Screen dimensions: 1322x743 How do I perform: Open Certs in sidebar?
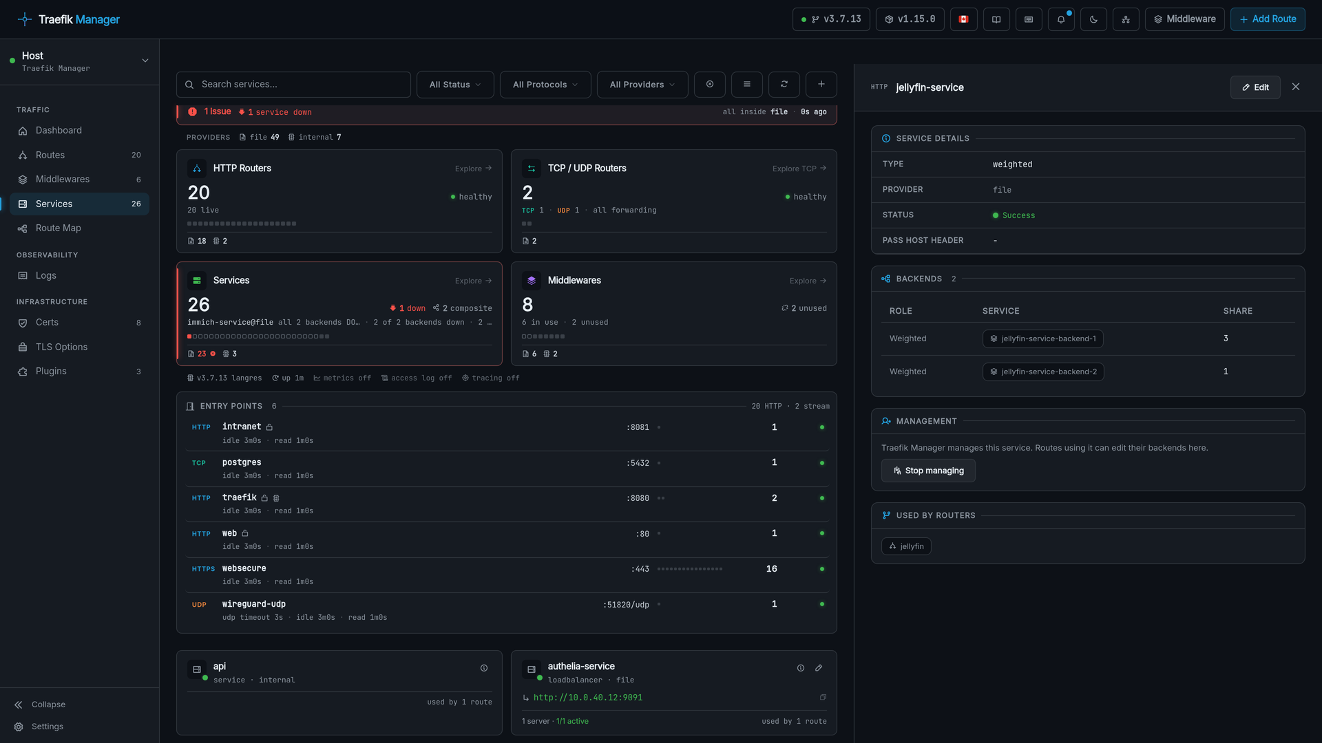79,323
